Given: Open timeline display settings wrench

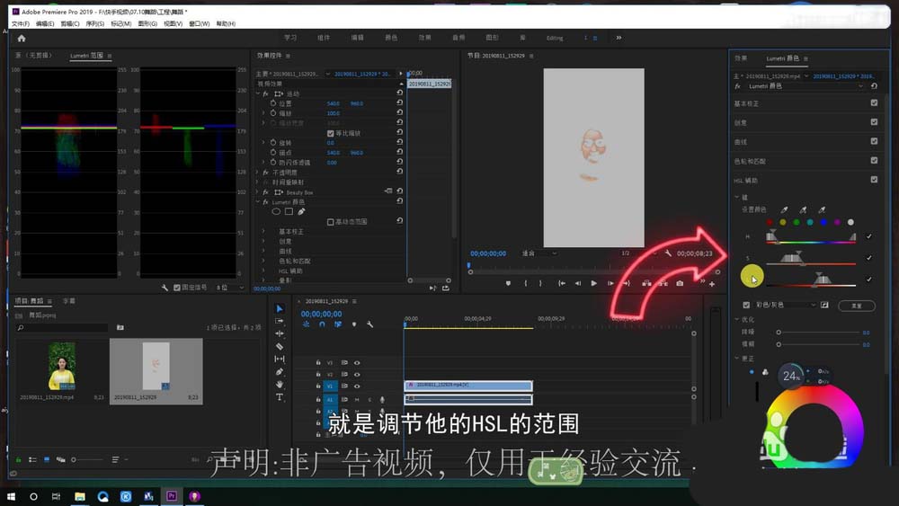Looking at the screenshot, I should click(x=369, y=324).
